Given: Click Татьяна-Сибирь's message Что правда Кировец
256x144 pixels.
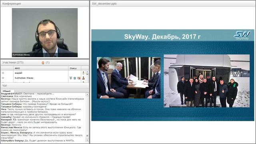Looking at the screenshot, I should 37,104.
